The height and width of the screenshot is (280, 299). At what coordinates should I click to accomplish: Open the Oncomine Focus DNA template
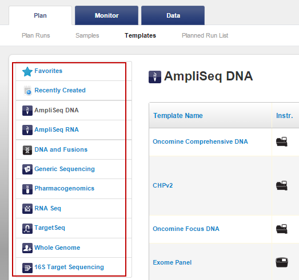(186, 229)
